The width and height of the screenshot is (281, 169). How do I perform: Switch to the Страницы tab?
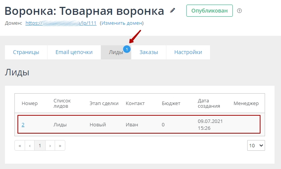tap(26, 53)
